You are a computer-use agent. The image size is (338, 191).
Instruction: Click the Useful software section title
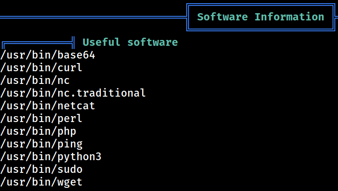130,42
